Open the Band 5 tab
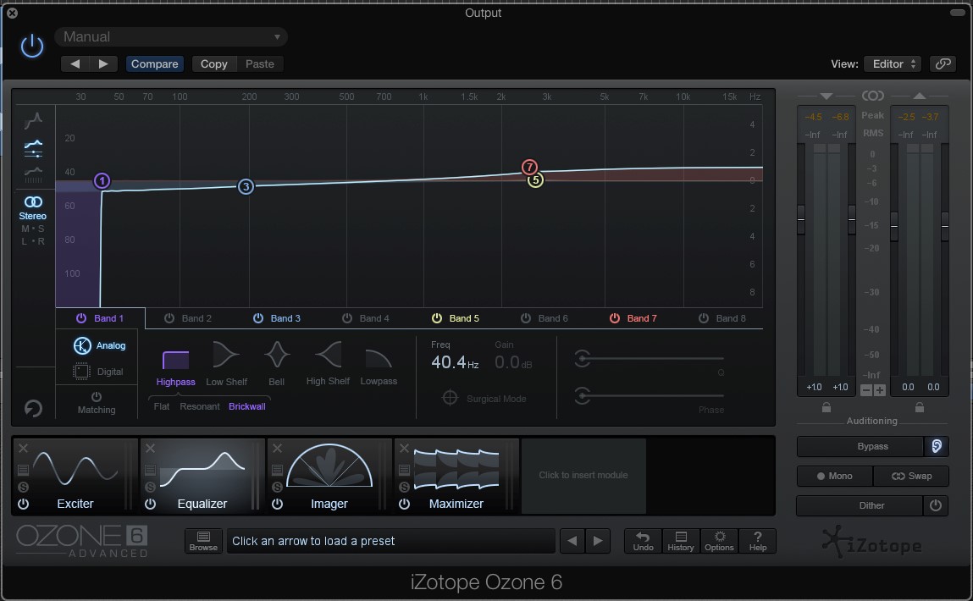This screenshot has height=601, width=973. tap(456, 318)
